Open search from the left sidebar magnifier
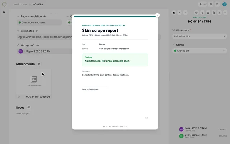 pos(4,12)
